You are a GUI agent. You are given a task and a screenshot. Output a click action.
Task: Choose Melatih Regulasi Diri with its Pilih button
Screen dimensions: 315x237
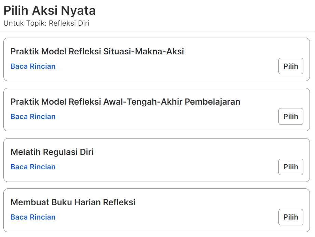coord(291,167)
